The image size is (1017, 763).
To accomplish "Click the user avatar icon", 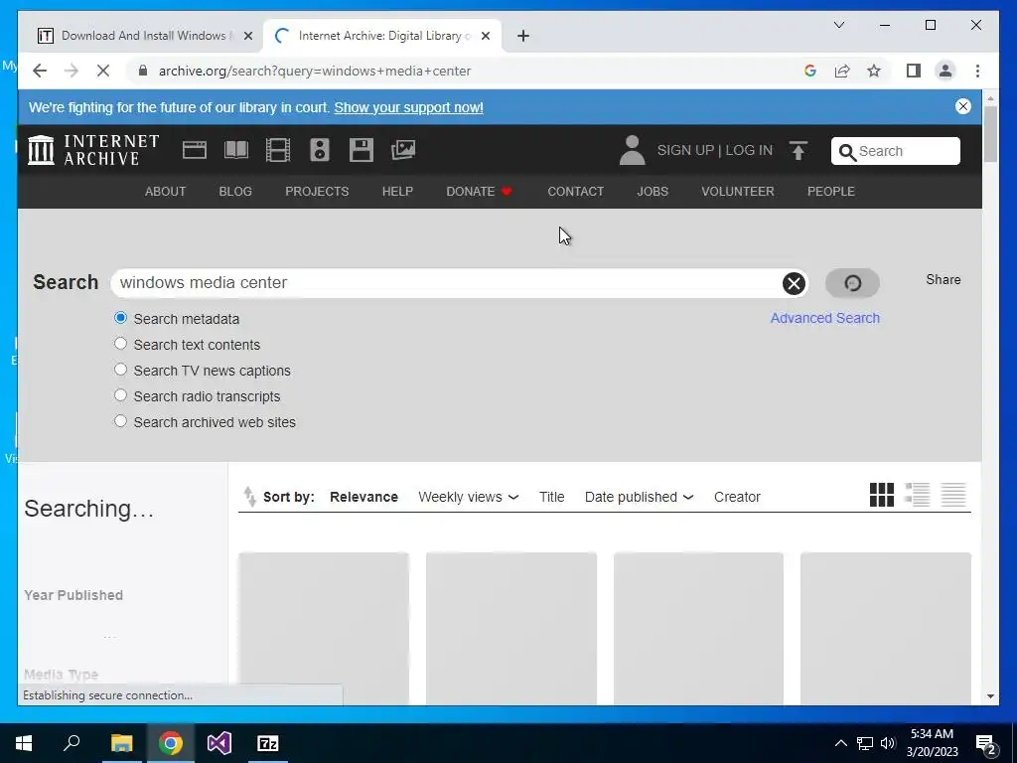I will pyautogui.click(x=632, y=150).
